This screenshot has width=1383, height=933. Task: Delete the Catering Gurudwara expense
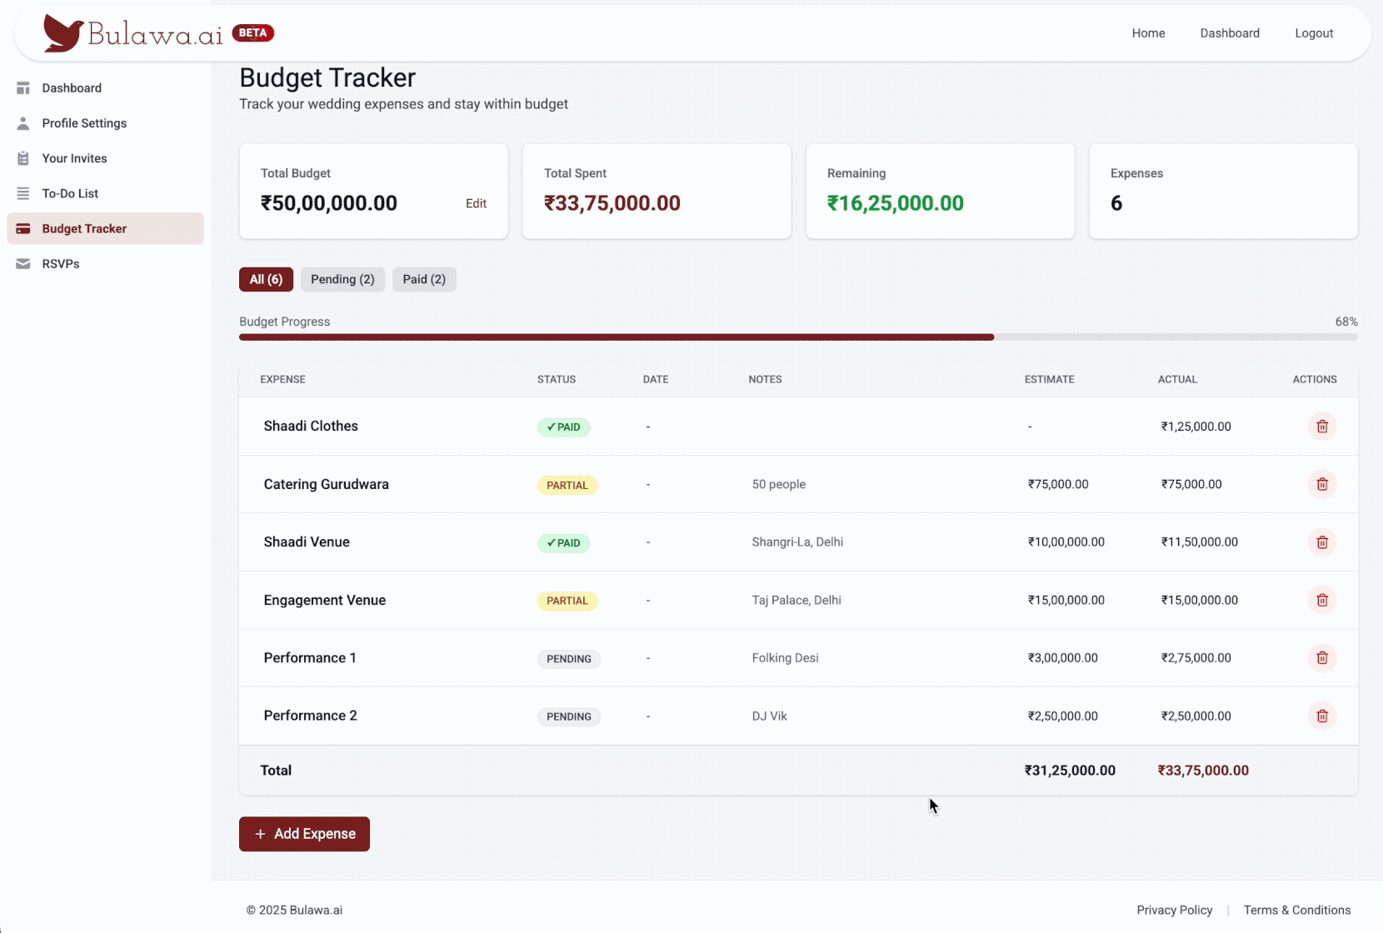point(1321,484)
